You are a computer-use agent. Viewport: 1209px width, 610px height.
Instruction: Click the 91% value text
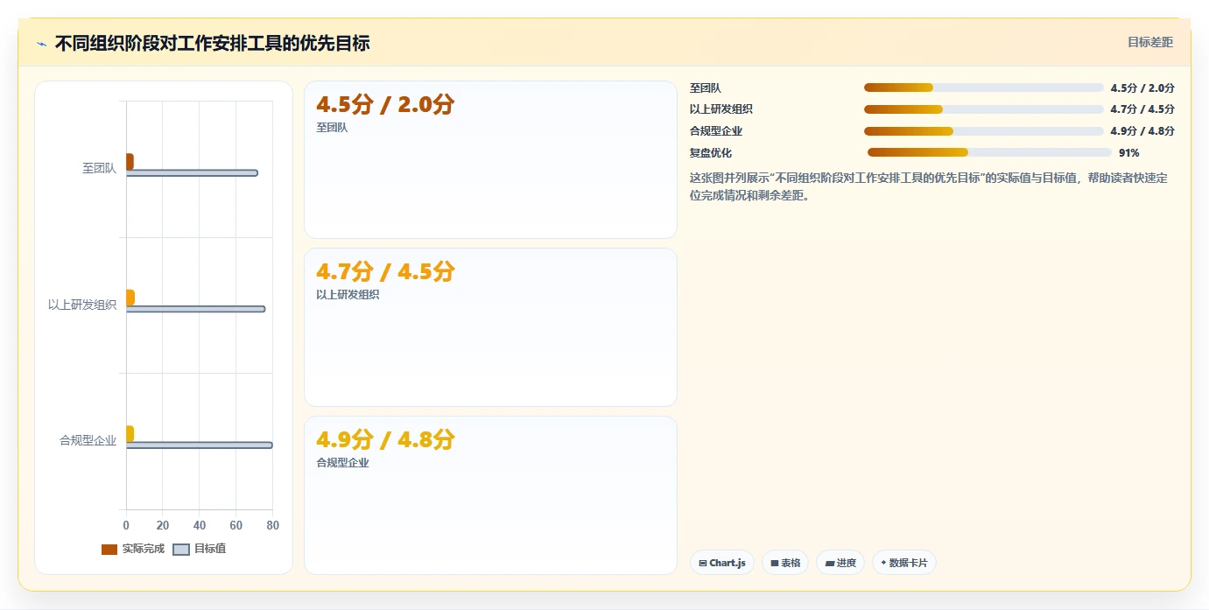[x=1128, y=152]
